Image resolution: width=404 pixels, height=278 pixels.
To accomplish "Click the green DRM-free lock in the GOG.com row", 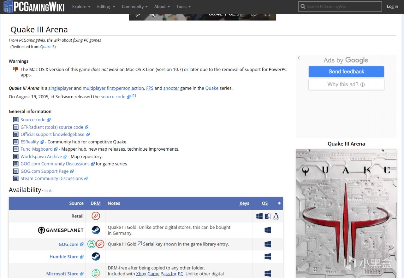I will (x=92, y=244).
